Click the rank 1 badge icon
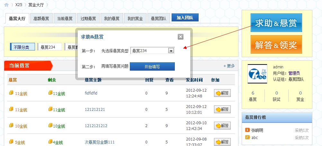 click(247, 130)
